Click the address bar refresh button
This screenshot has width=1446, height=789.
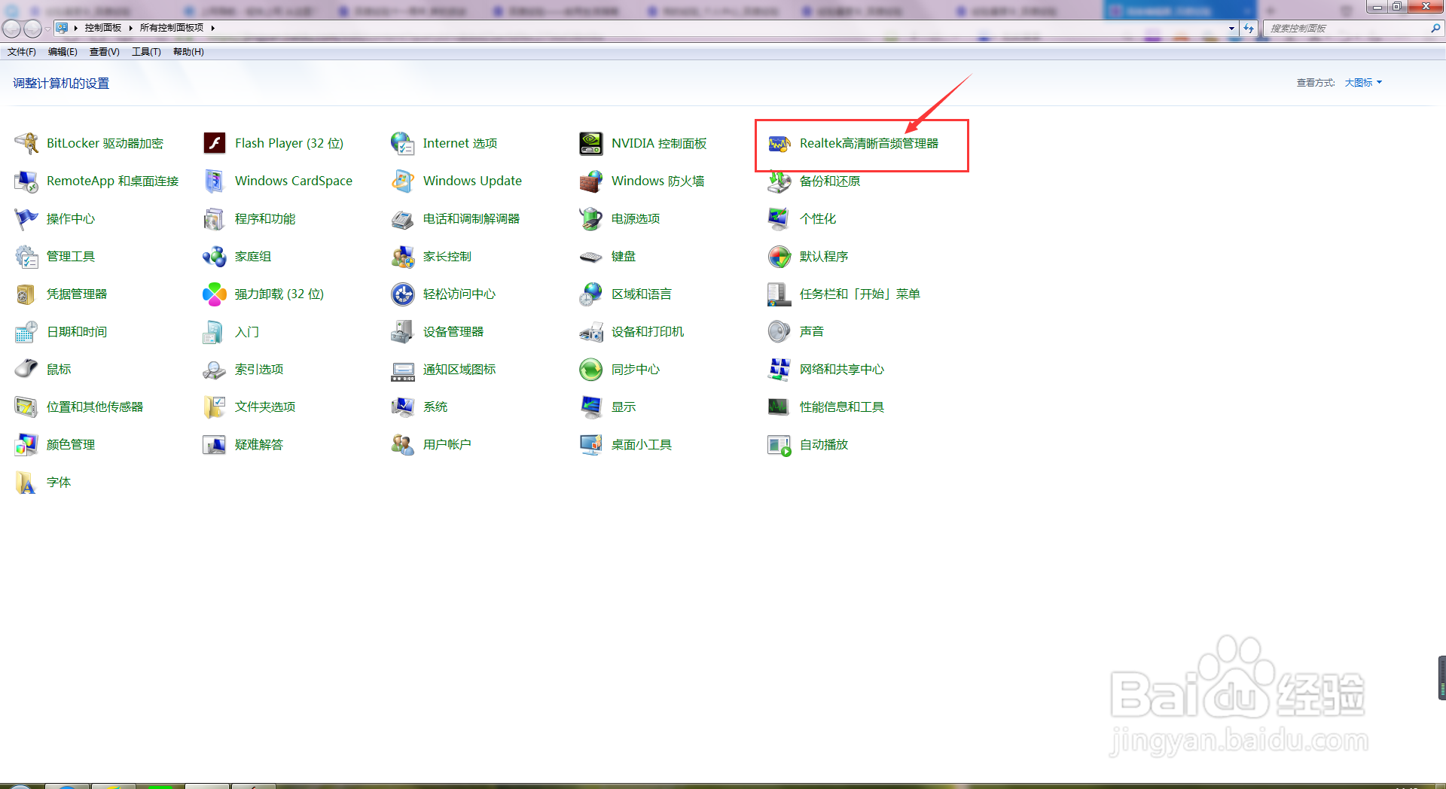coord(1249,28)
